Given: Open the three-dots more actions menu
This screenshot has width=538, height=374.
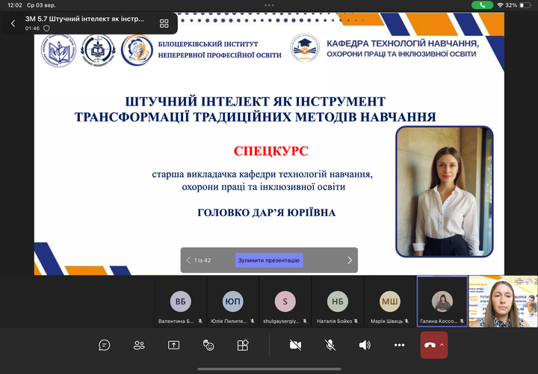Looking at the screenshot, I should tap(399, 345).
